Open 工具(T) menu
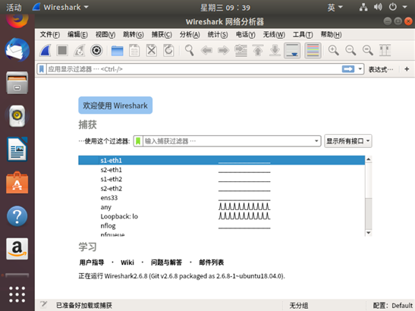Viewport: 415px width, 311px height. (x=303, y=34)
